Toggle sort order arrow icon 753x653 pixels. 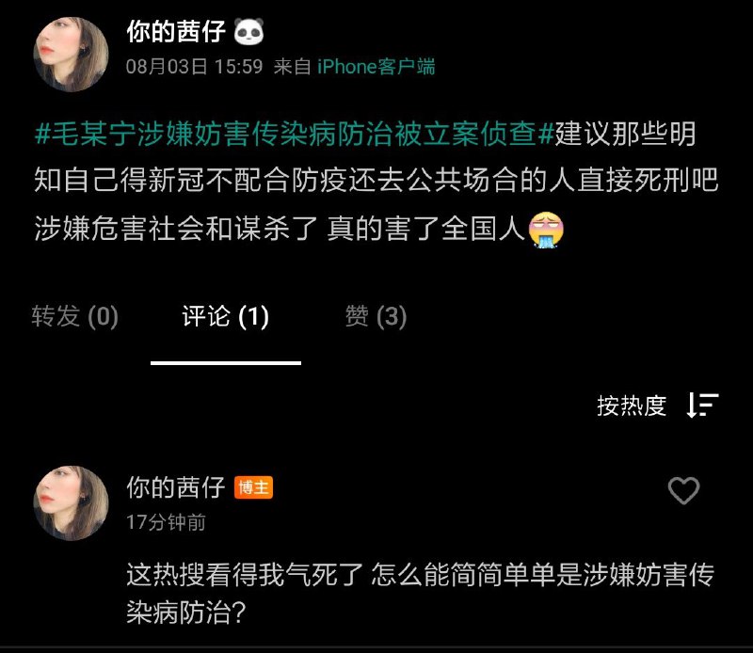click(702, 406)
